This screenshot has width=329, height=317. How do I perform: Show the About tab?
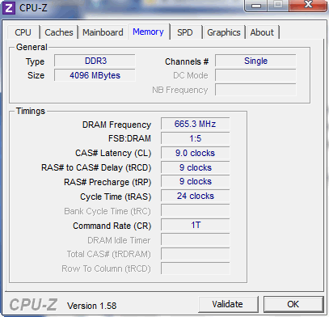pos(262,32)
